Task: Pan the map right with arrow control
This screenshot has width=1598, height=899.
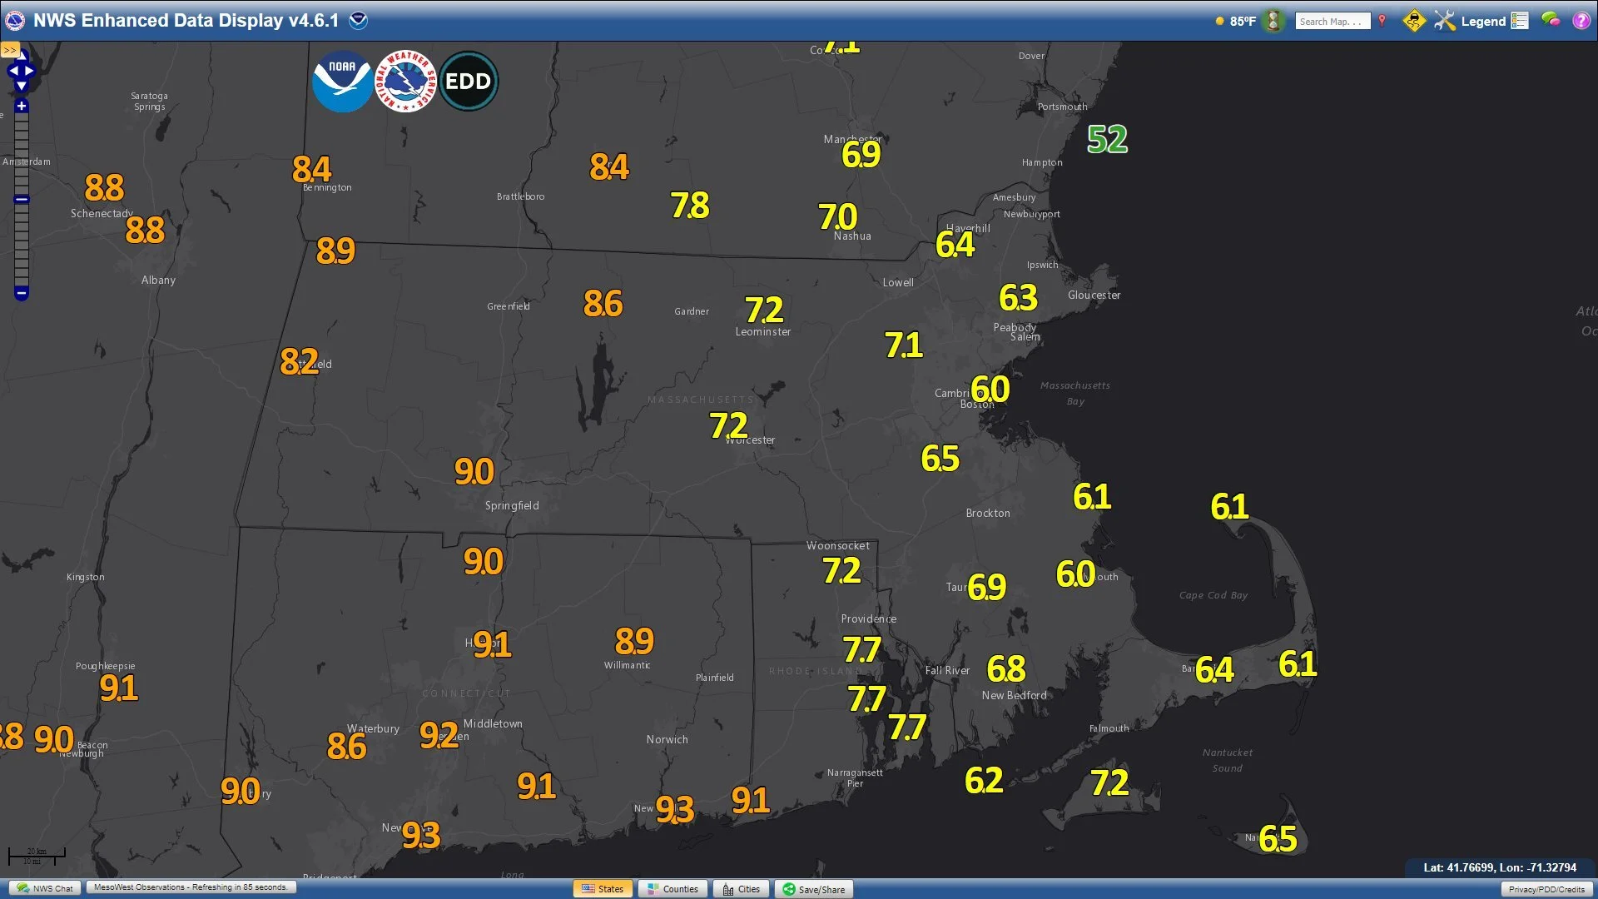Action: point(31,71)
